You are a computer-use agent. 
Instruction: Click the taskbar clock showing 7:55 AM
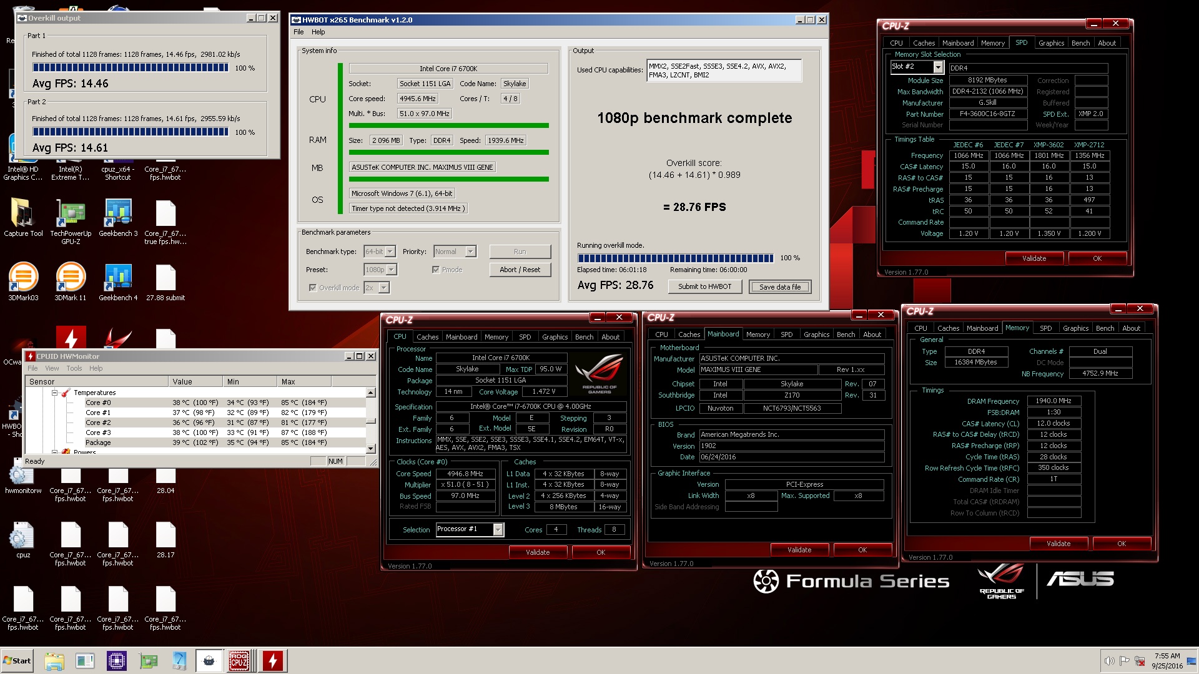(1167, 661)
